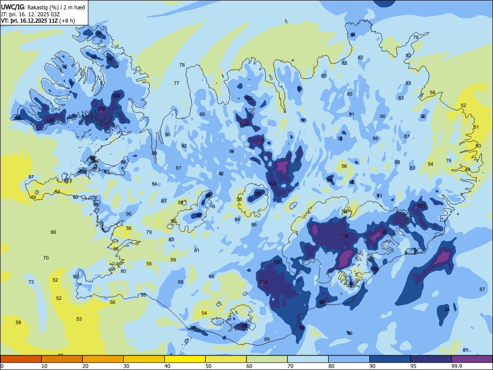Select the pale yellow 50–60 legend swatch

pyautogui.click(x=226, y=359)
